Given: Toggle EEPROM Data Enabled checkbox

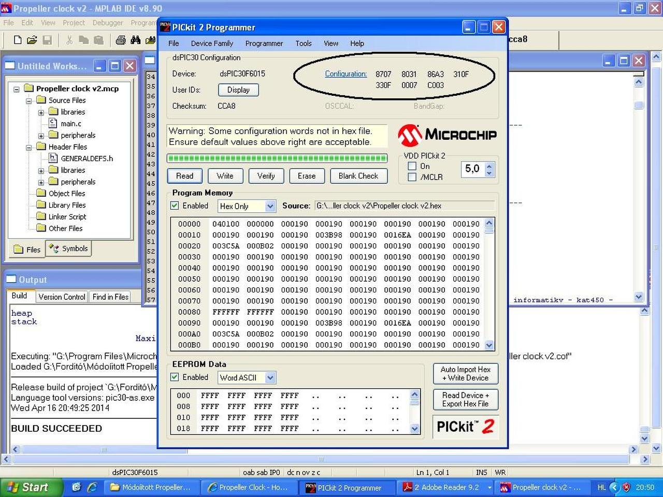Looking at the screenshot, I should (x=175, y=377).
